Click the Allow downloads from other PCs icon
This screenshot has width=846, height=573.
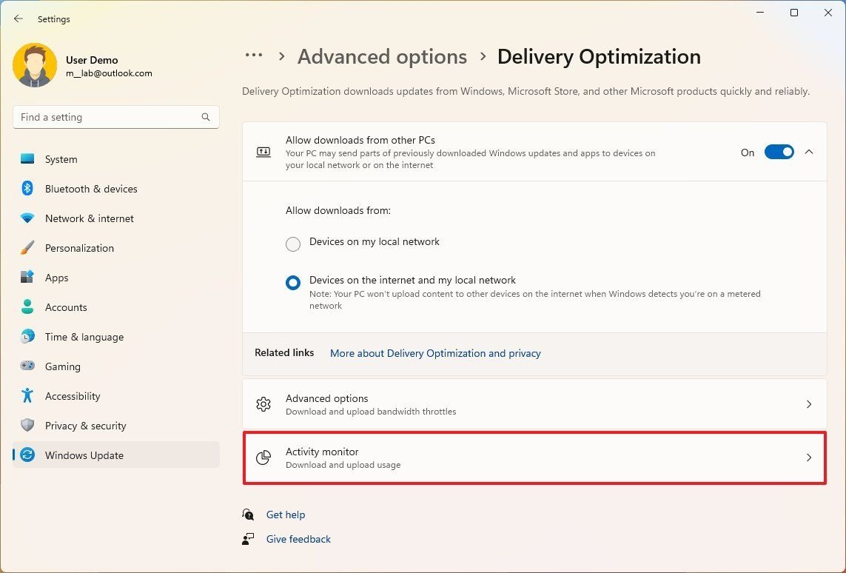263,153
